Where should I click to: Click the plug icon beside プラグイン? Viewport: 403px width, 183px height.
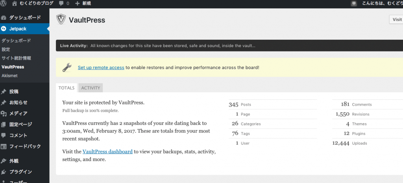coord(4,172)
